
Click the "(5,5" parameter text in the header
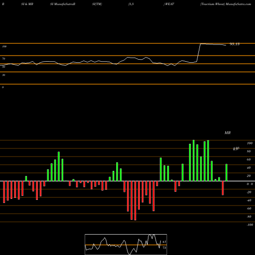point(131,4)
